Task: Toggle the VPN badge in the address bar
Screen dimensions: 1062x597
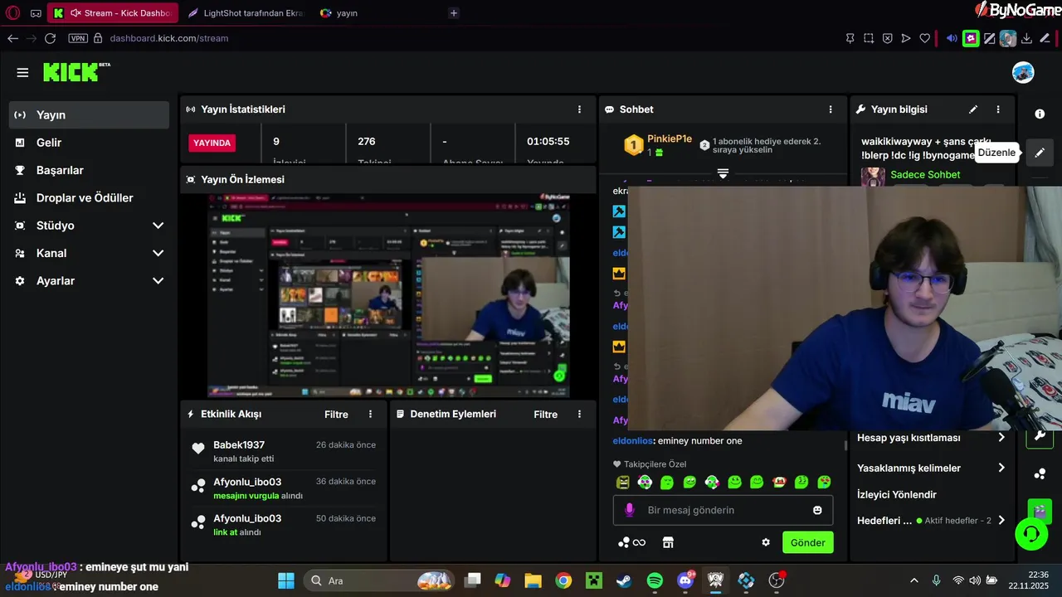Action: pos(78,38)
